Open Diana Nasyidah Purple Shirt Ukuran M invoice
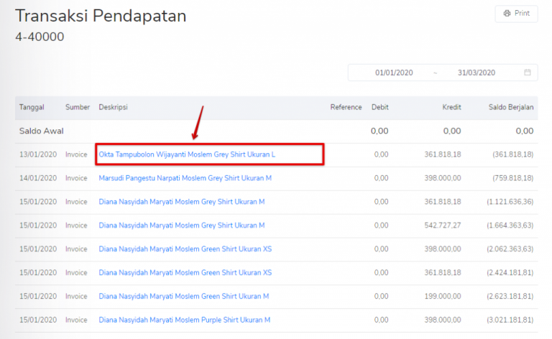 pyautogui.click(x=184, y=320)
